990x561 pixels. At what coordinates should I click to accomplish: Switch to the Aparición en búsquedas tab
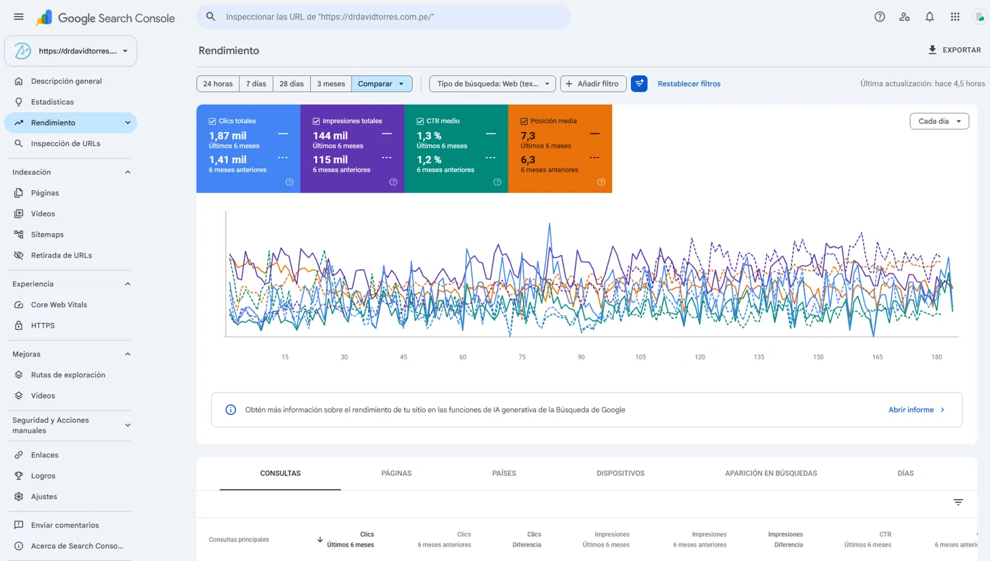point(771,473)
